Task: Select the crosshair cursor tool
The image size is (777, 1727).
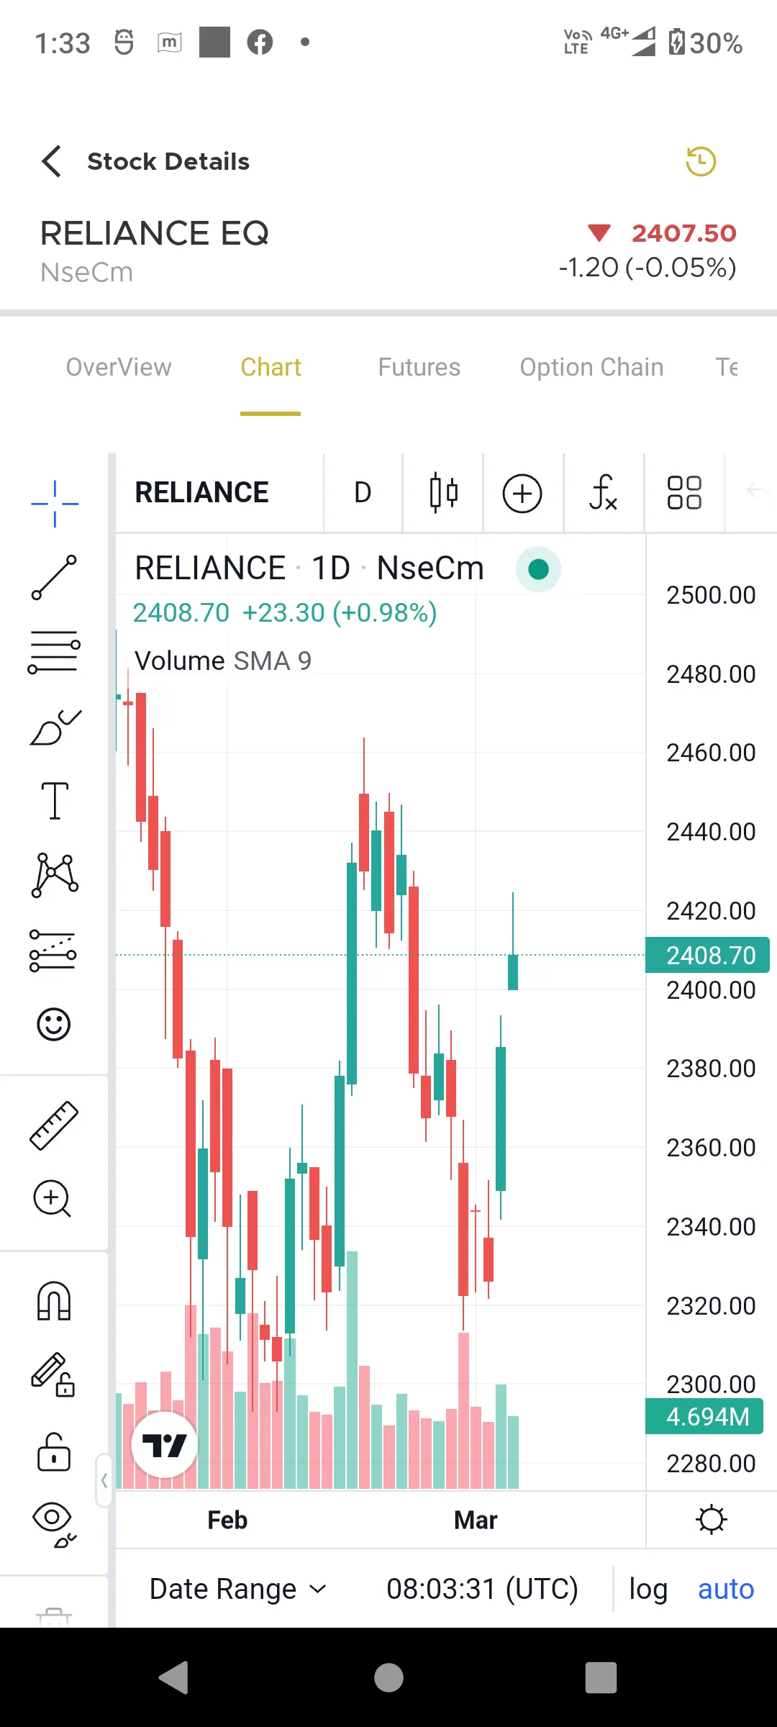Action: pyautogui.click(x=55, y=504)
